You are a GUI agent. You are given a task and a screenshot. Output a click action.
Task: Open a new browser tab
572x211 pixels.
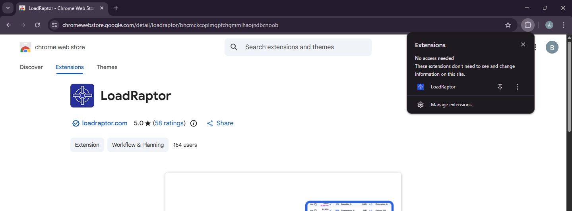click(116, 8)
